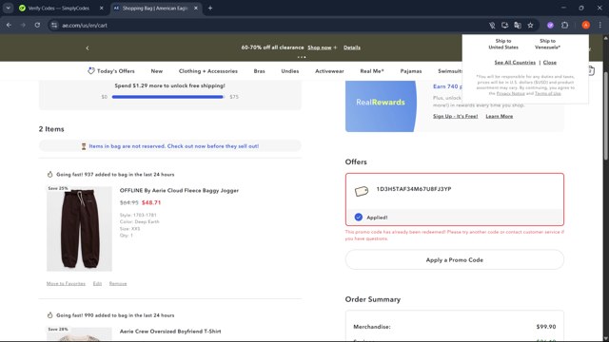Click the Apply a Promo Code button
The height and width of the screenshot is (342, 609).
pyautogui.click(x=455, y=259)
